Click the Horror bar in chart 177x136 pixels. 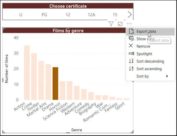(63, 90)
